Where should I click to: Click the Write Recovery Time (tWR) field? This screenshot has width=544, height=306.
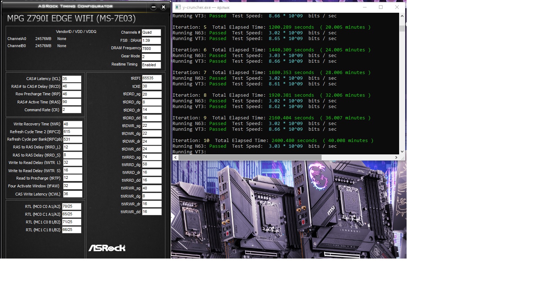point(73,124)
